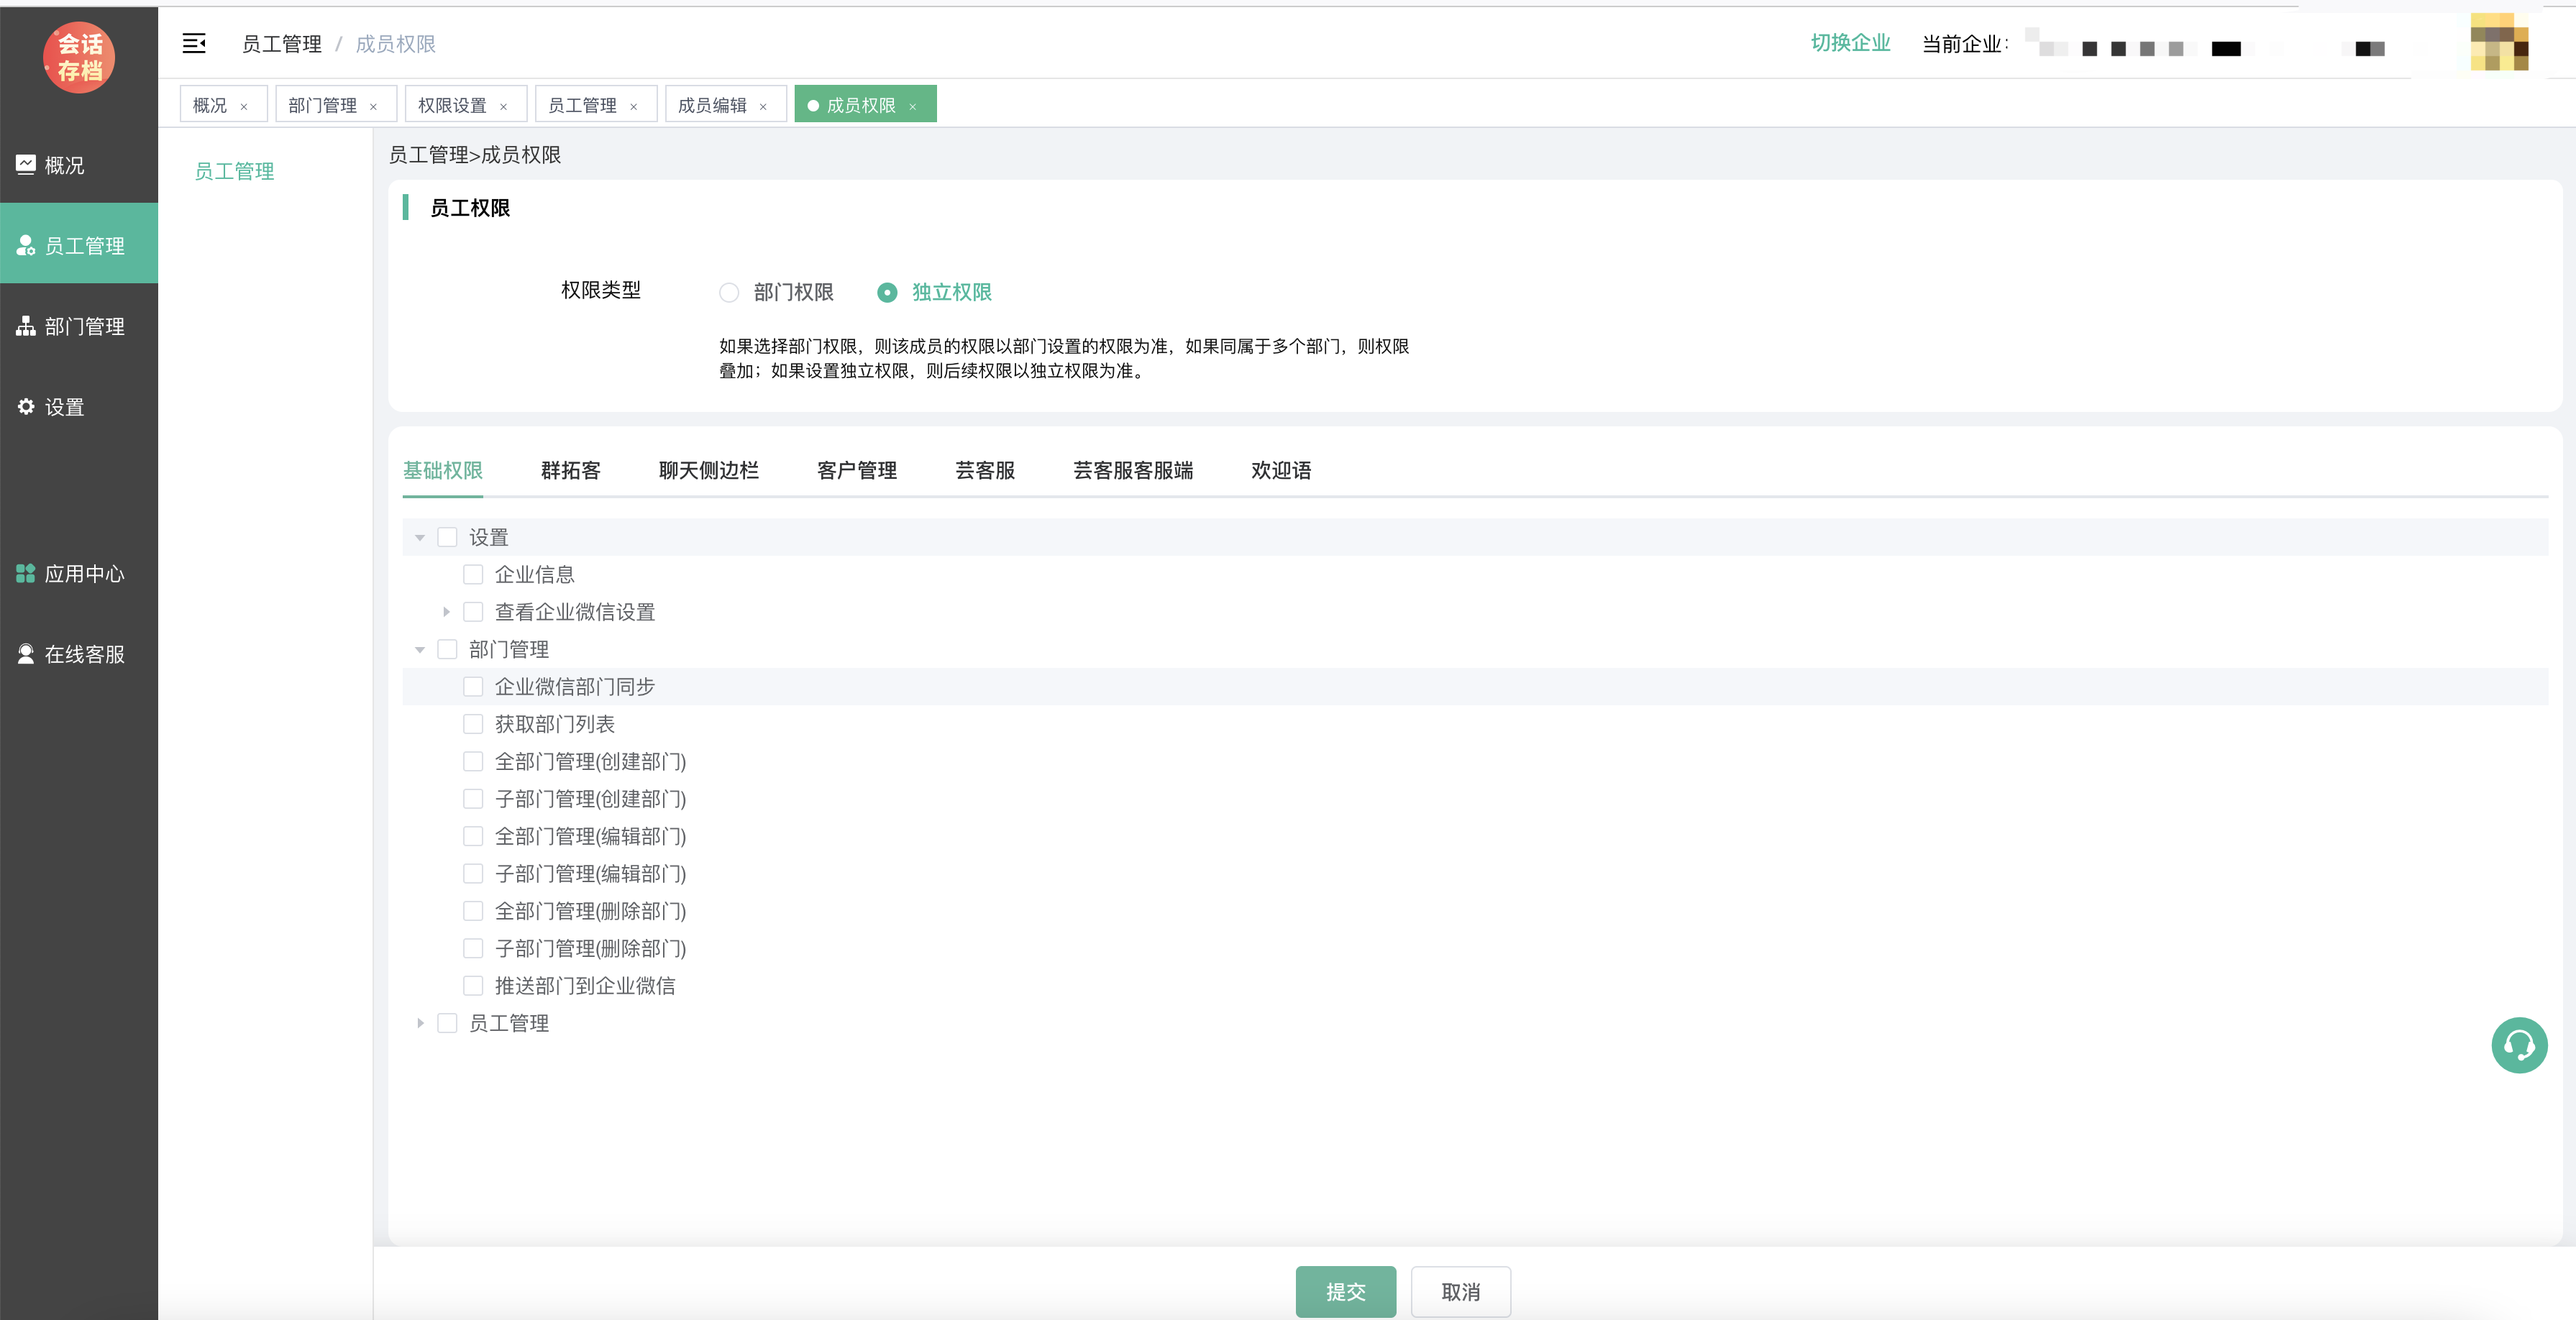2576x1320 pixels.
Task: Select the 部门权限 radio option
Action: pos(729,292)
